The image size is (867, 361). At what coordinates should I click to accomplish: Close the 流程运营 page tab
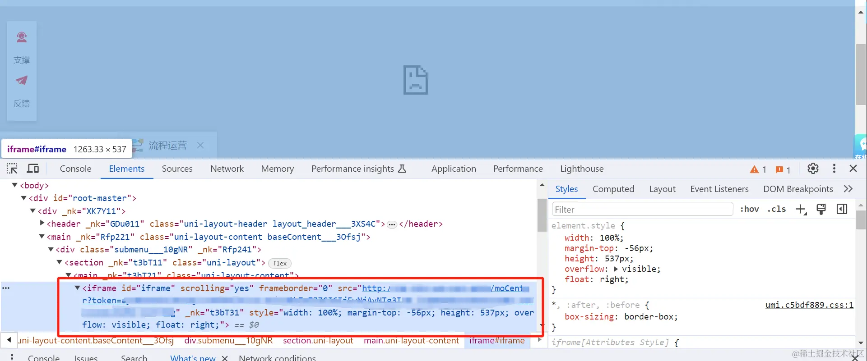pos(200,145)
